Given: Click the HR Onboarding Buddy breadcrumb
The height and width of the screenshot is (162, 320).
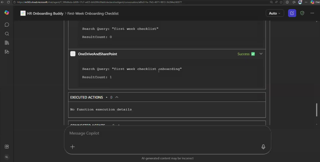Looking at the screenshot, I should point(45,13).
